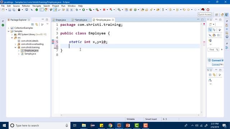The width and height of the screenshot is (230, 129).
Task: Click the green circle icon in left trim
Action: (3, 25)
